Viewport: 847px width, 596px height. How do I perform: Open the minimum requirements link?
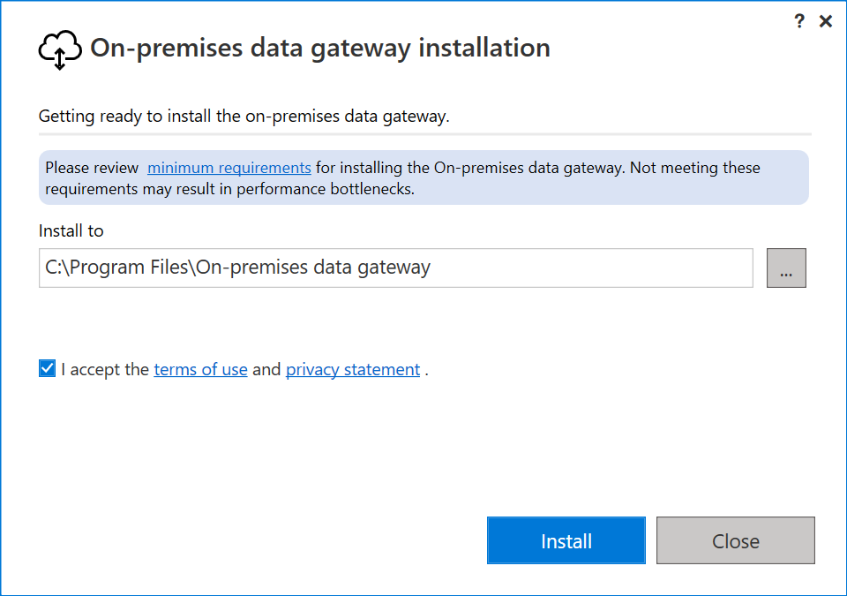click(229, 167)
